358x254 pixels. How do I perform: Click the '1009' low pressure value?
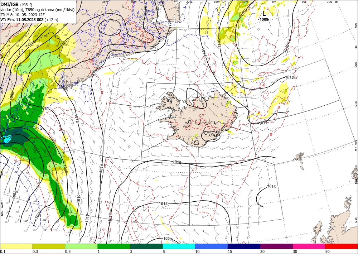(x=264, y=19)
